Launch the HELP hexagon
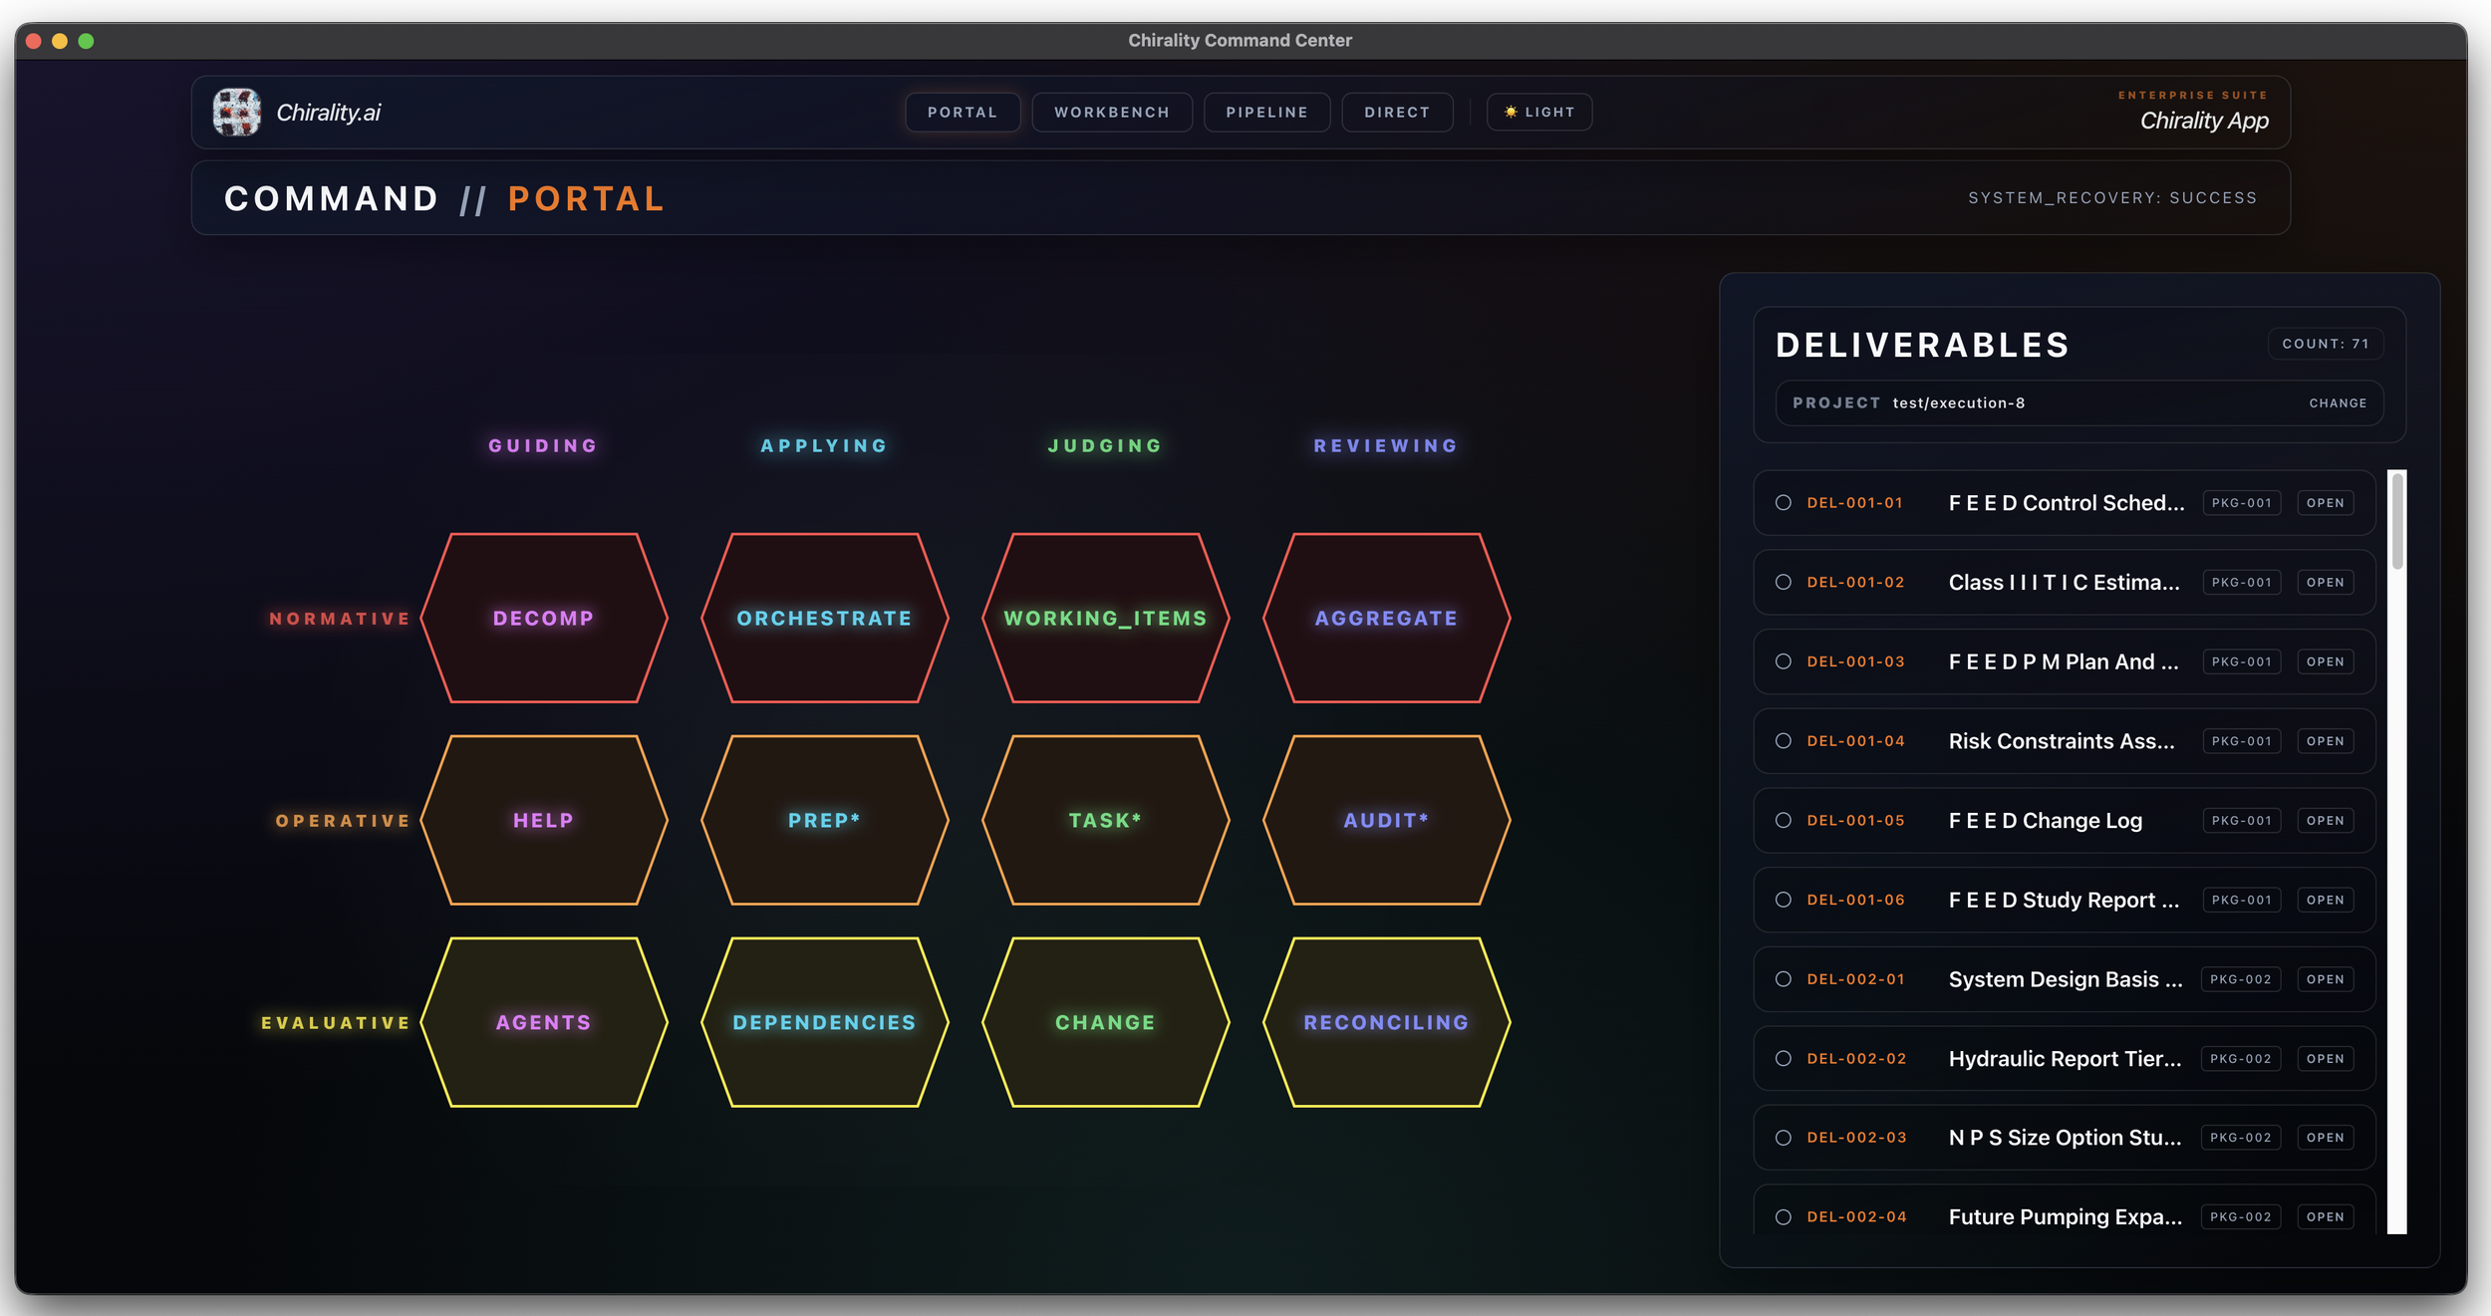The image size is (2491, 1316). click(x=543, y=820)
